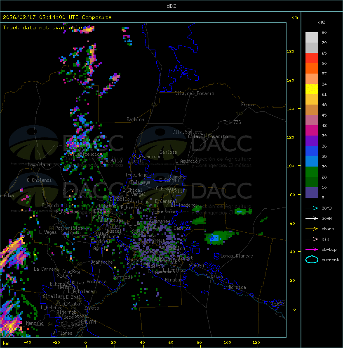Click the 'eb+bip' legend label
This screenshot has width=343, height=348.
click(329, 250)
